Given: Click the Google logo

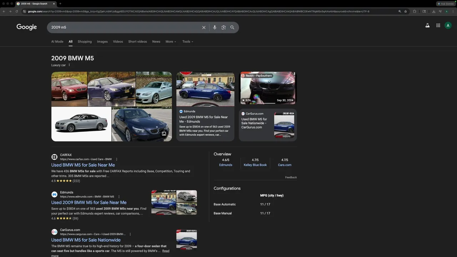Looking at the screenshot, I should [x=26, y=27].
